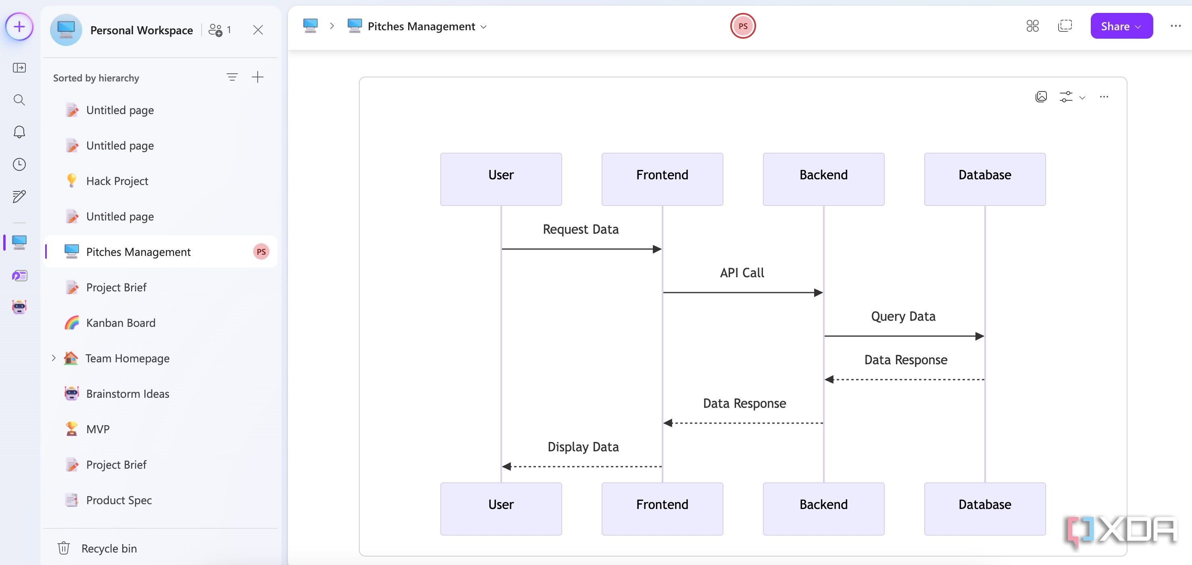Open the AI robot assistant
The height and width of the screenshot is (565, 1192).
pos(19,307)
